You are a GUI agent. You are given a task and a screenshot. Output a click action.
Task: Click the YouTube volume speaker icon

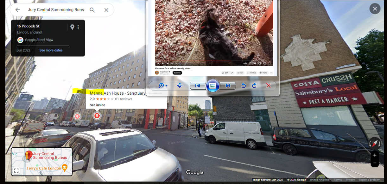[168, 63]
